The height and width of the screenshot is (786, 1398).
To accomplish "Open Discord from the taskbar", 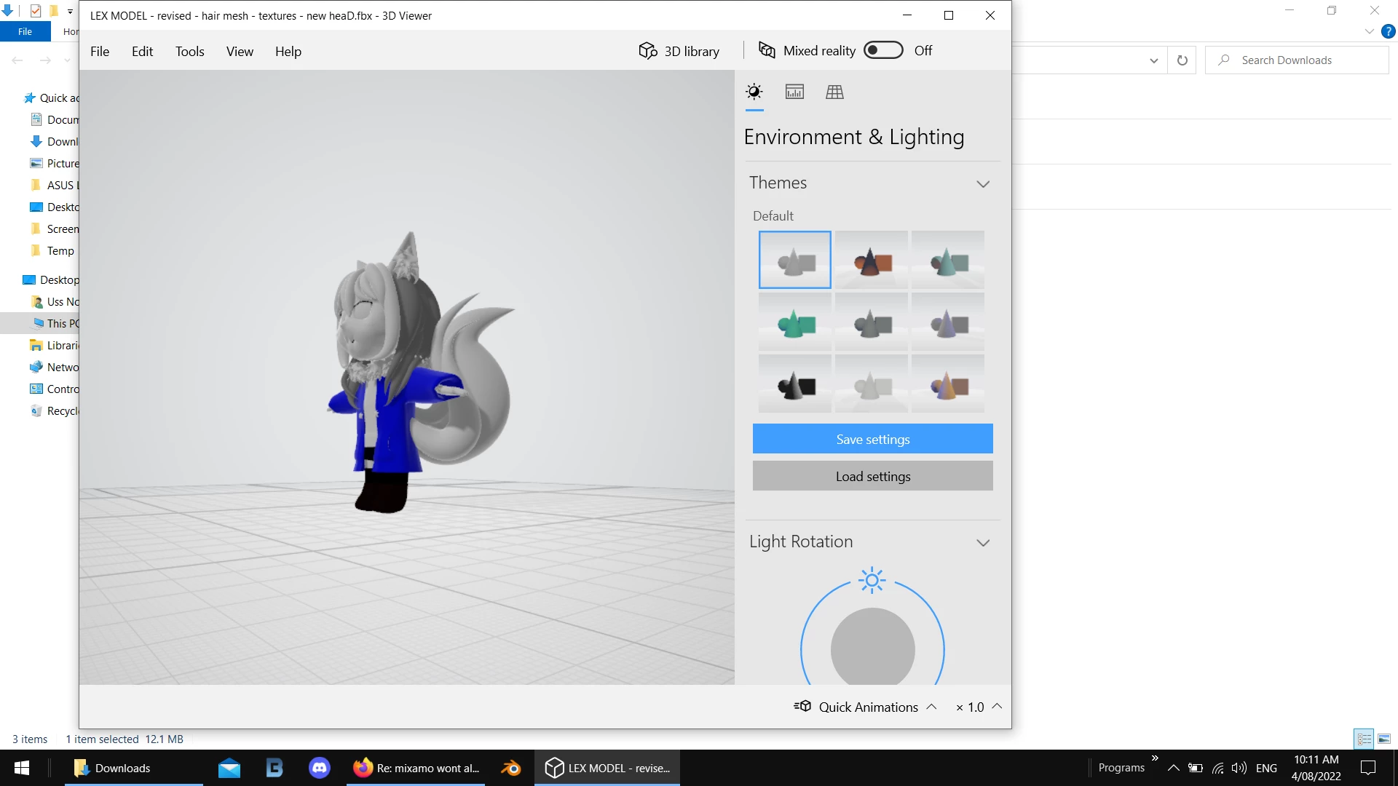I will pos(319,768).
